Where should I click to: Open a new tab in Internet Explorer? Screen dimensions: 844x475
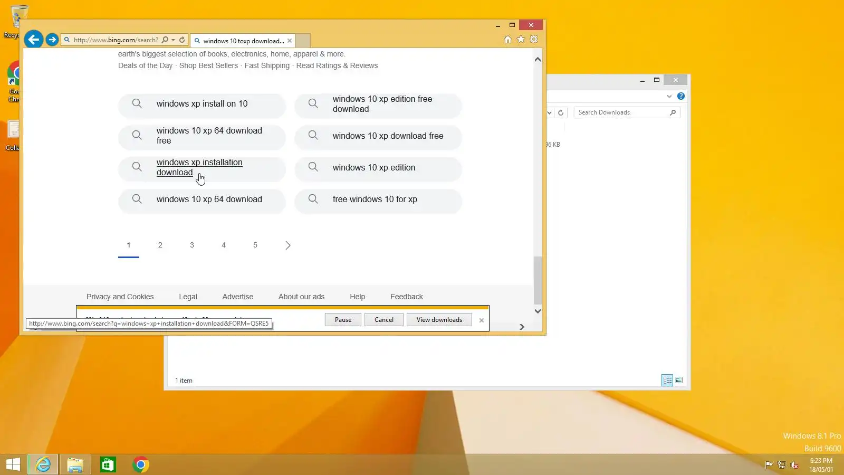303,41
